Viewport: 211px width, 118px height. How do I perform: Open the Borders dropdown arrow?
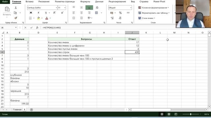click(x=34, y=18)
